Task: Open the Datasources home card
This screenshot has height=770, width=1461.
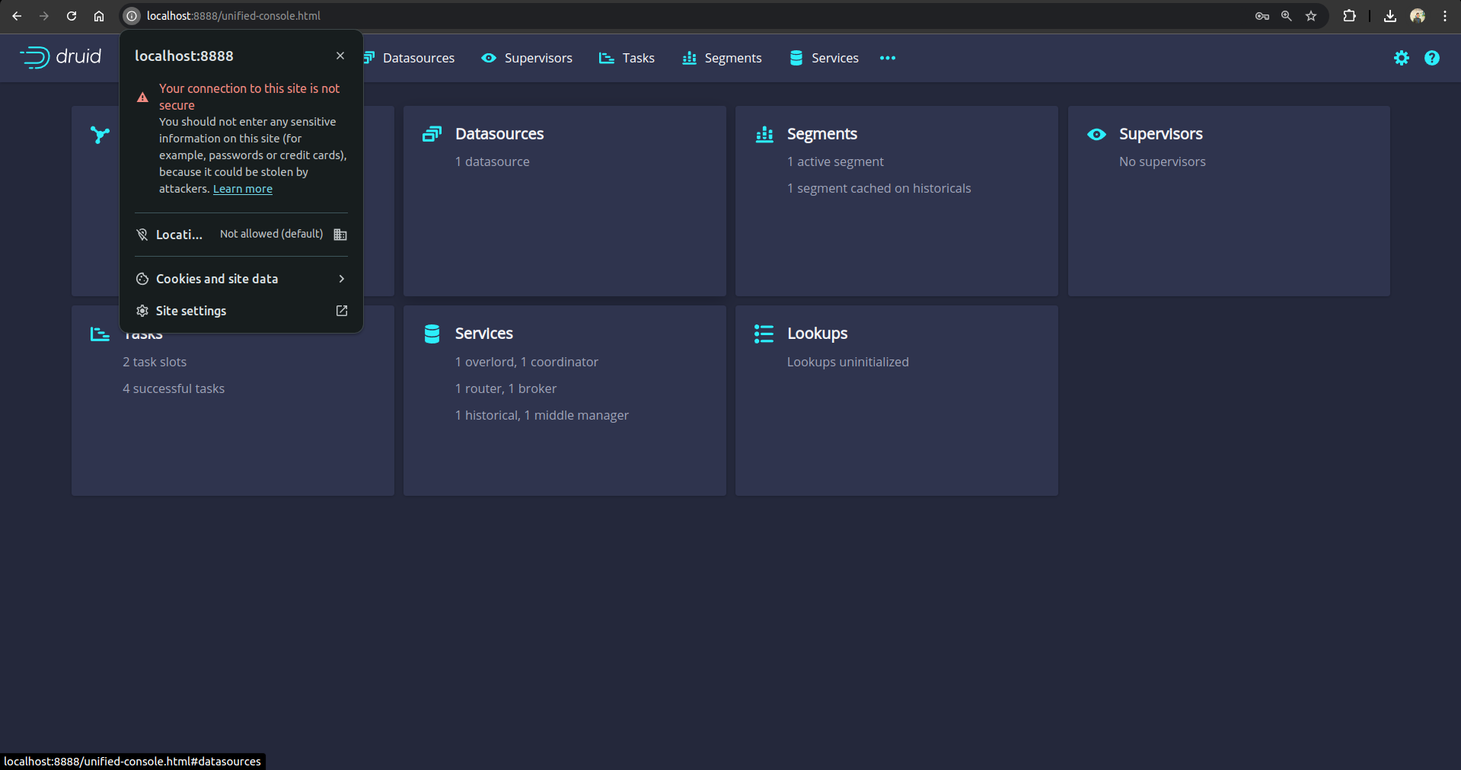Action: click(564, 201)
